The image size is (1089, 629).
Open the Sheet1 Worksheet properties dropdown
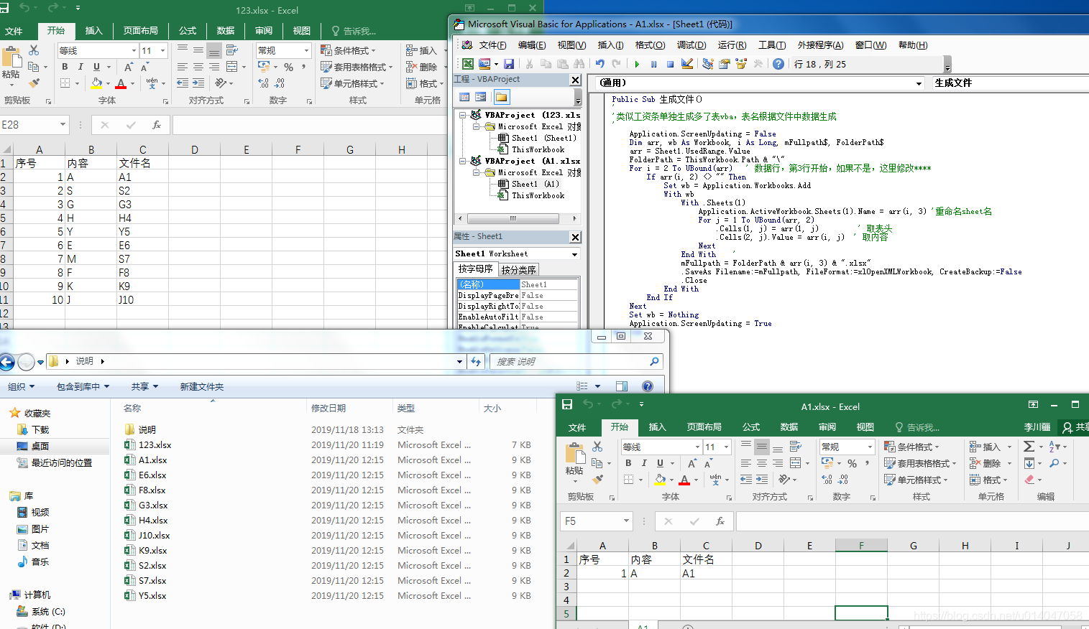574,254
